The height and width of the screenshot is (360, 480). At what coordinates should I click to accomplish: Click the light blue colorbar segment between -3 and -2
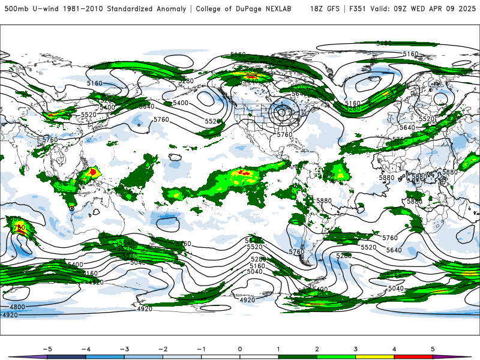(x=143, y=357)
